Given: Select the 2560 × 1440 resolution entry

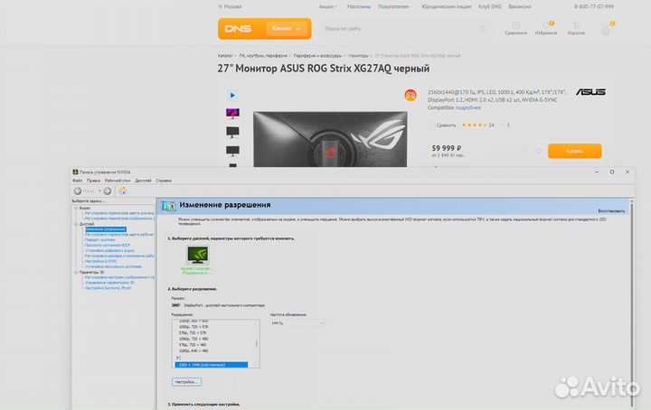Looking at the screenshot, I should click(x=208, y=364).
